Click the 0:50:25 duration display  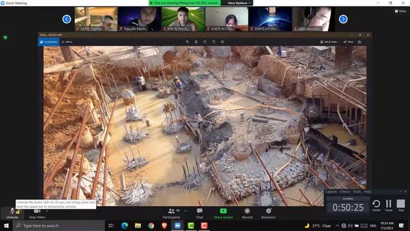tap(348, 207)
